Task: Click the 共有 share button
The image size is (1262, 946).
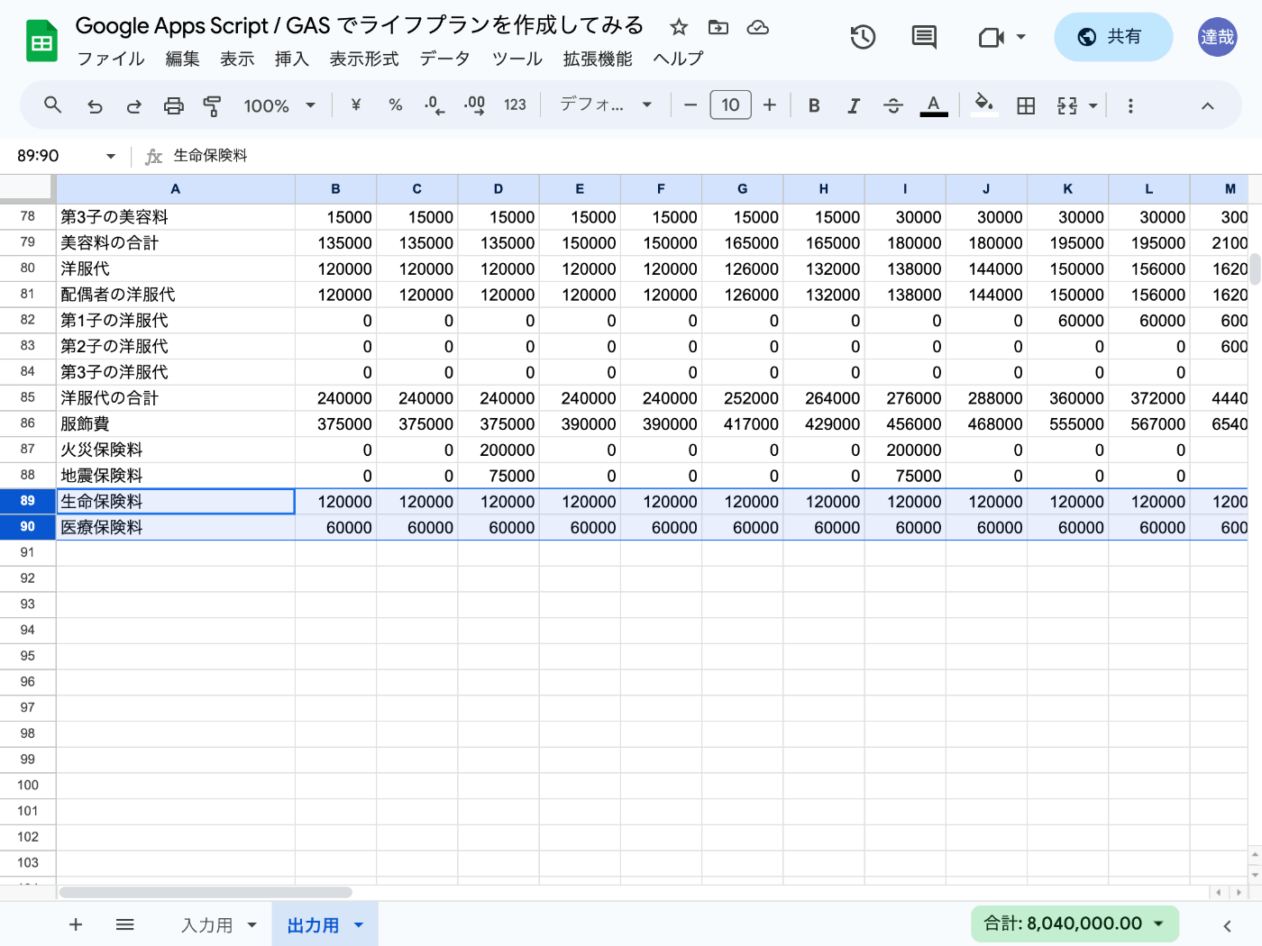Action: pos(1113,37)
